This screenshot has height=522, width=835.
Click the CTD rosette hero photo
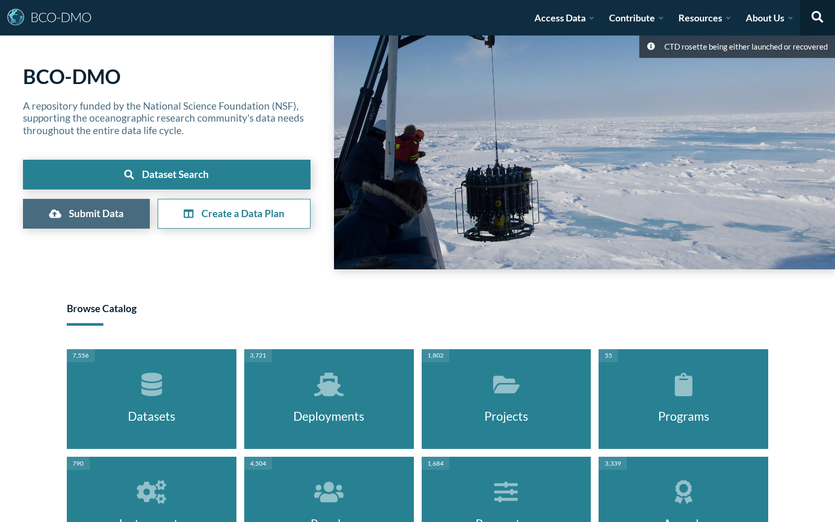coord(584,152)
